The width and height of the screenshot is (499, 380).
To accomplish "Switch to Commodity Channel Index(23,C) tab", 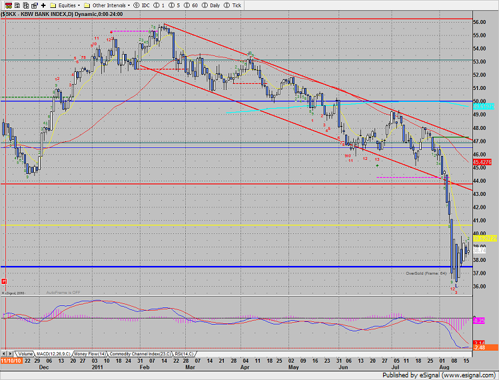I will [x=140, y=354].
